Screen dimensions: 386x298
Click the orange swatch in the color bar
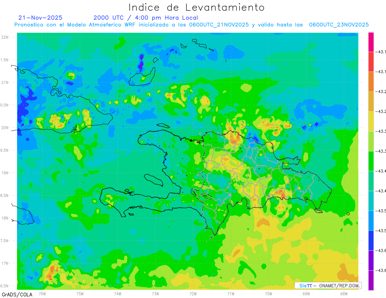click(x=371, y=81)
